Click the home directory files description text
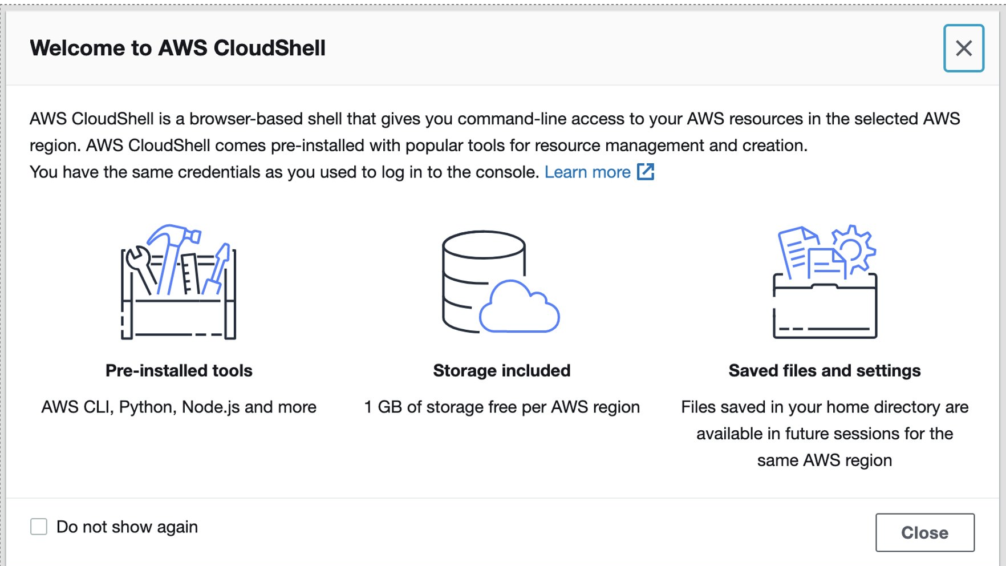This screenshot has width=1006, height=566. coord(825,434)
